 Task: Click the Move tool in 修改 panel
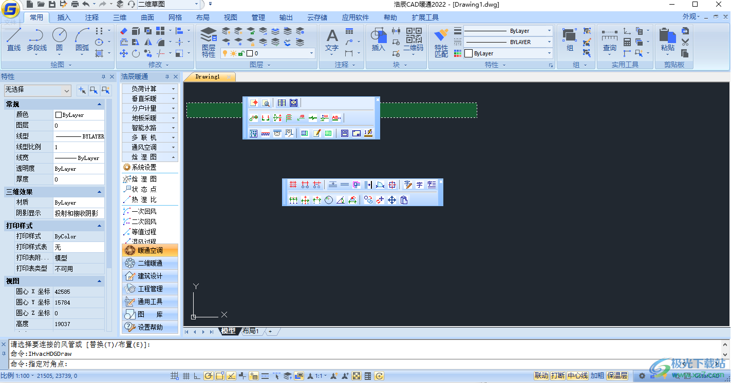[x=124, y=53]
